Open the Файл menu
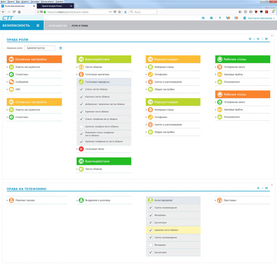 pos(3,1)
